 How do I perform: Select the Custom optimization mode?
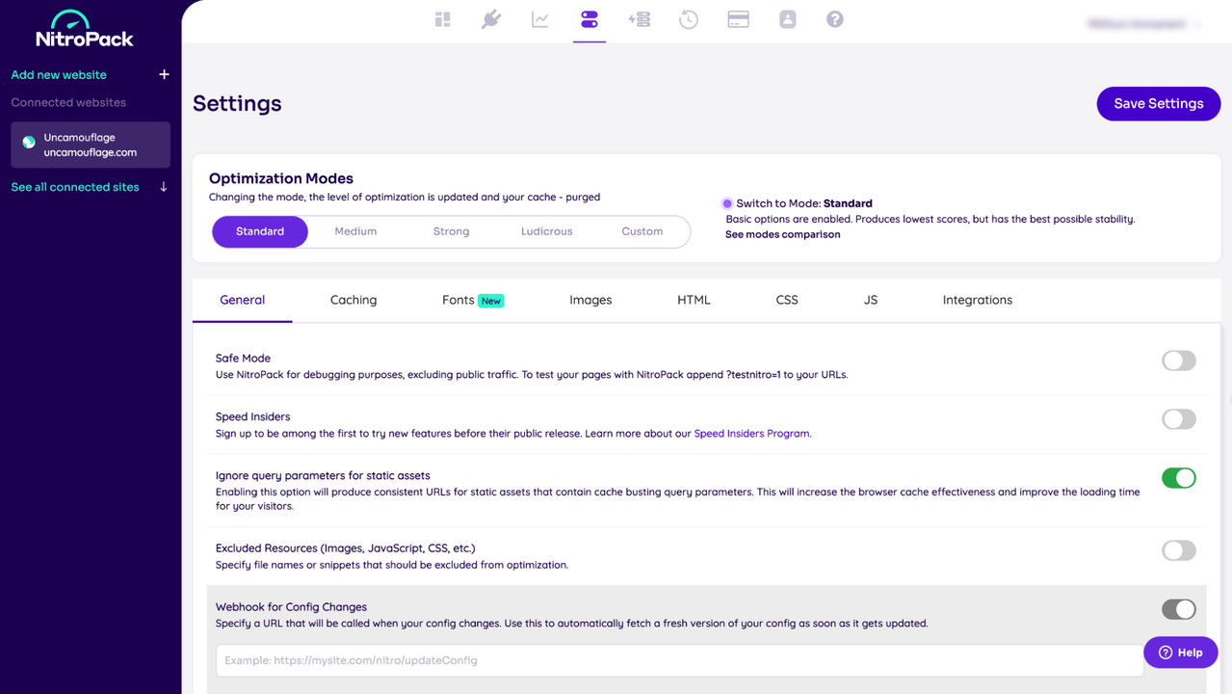pyautogui.click(x=642, y=231)
